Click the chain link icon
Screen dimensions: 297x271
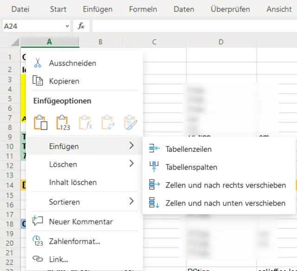click(38, 258)
